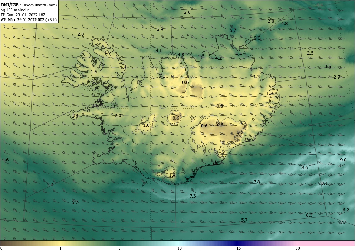Click the 7.7 value label
Viewport: 355px width, 251px height.
pos(343,222)
